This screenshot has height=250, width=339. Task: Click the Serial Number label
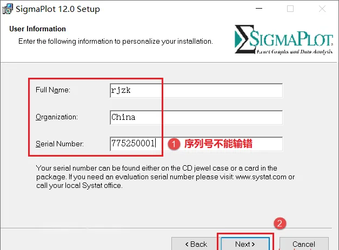pos(59,144)
